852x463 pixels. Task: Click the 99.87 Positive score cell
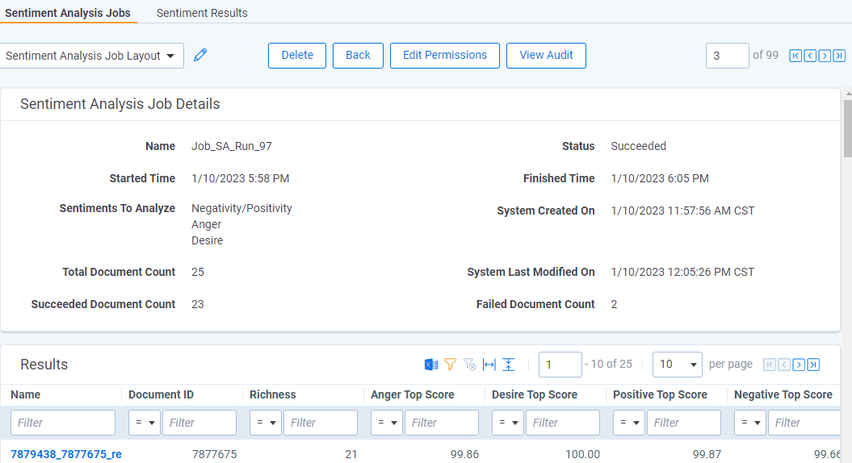click(707, 454)
